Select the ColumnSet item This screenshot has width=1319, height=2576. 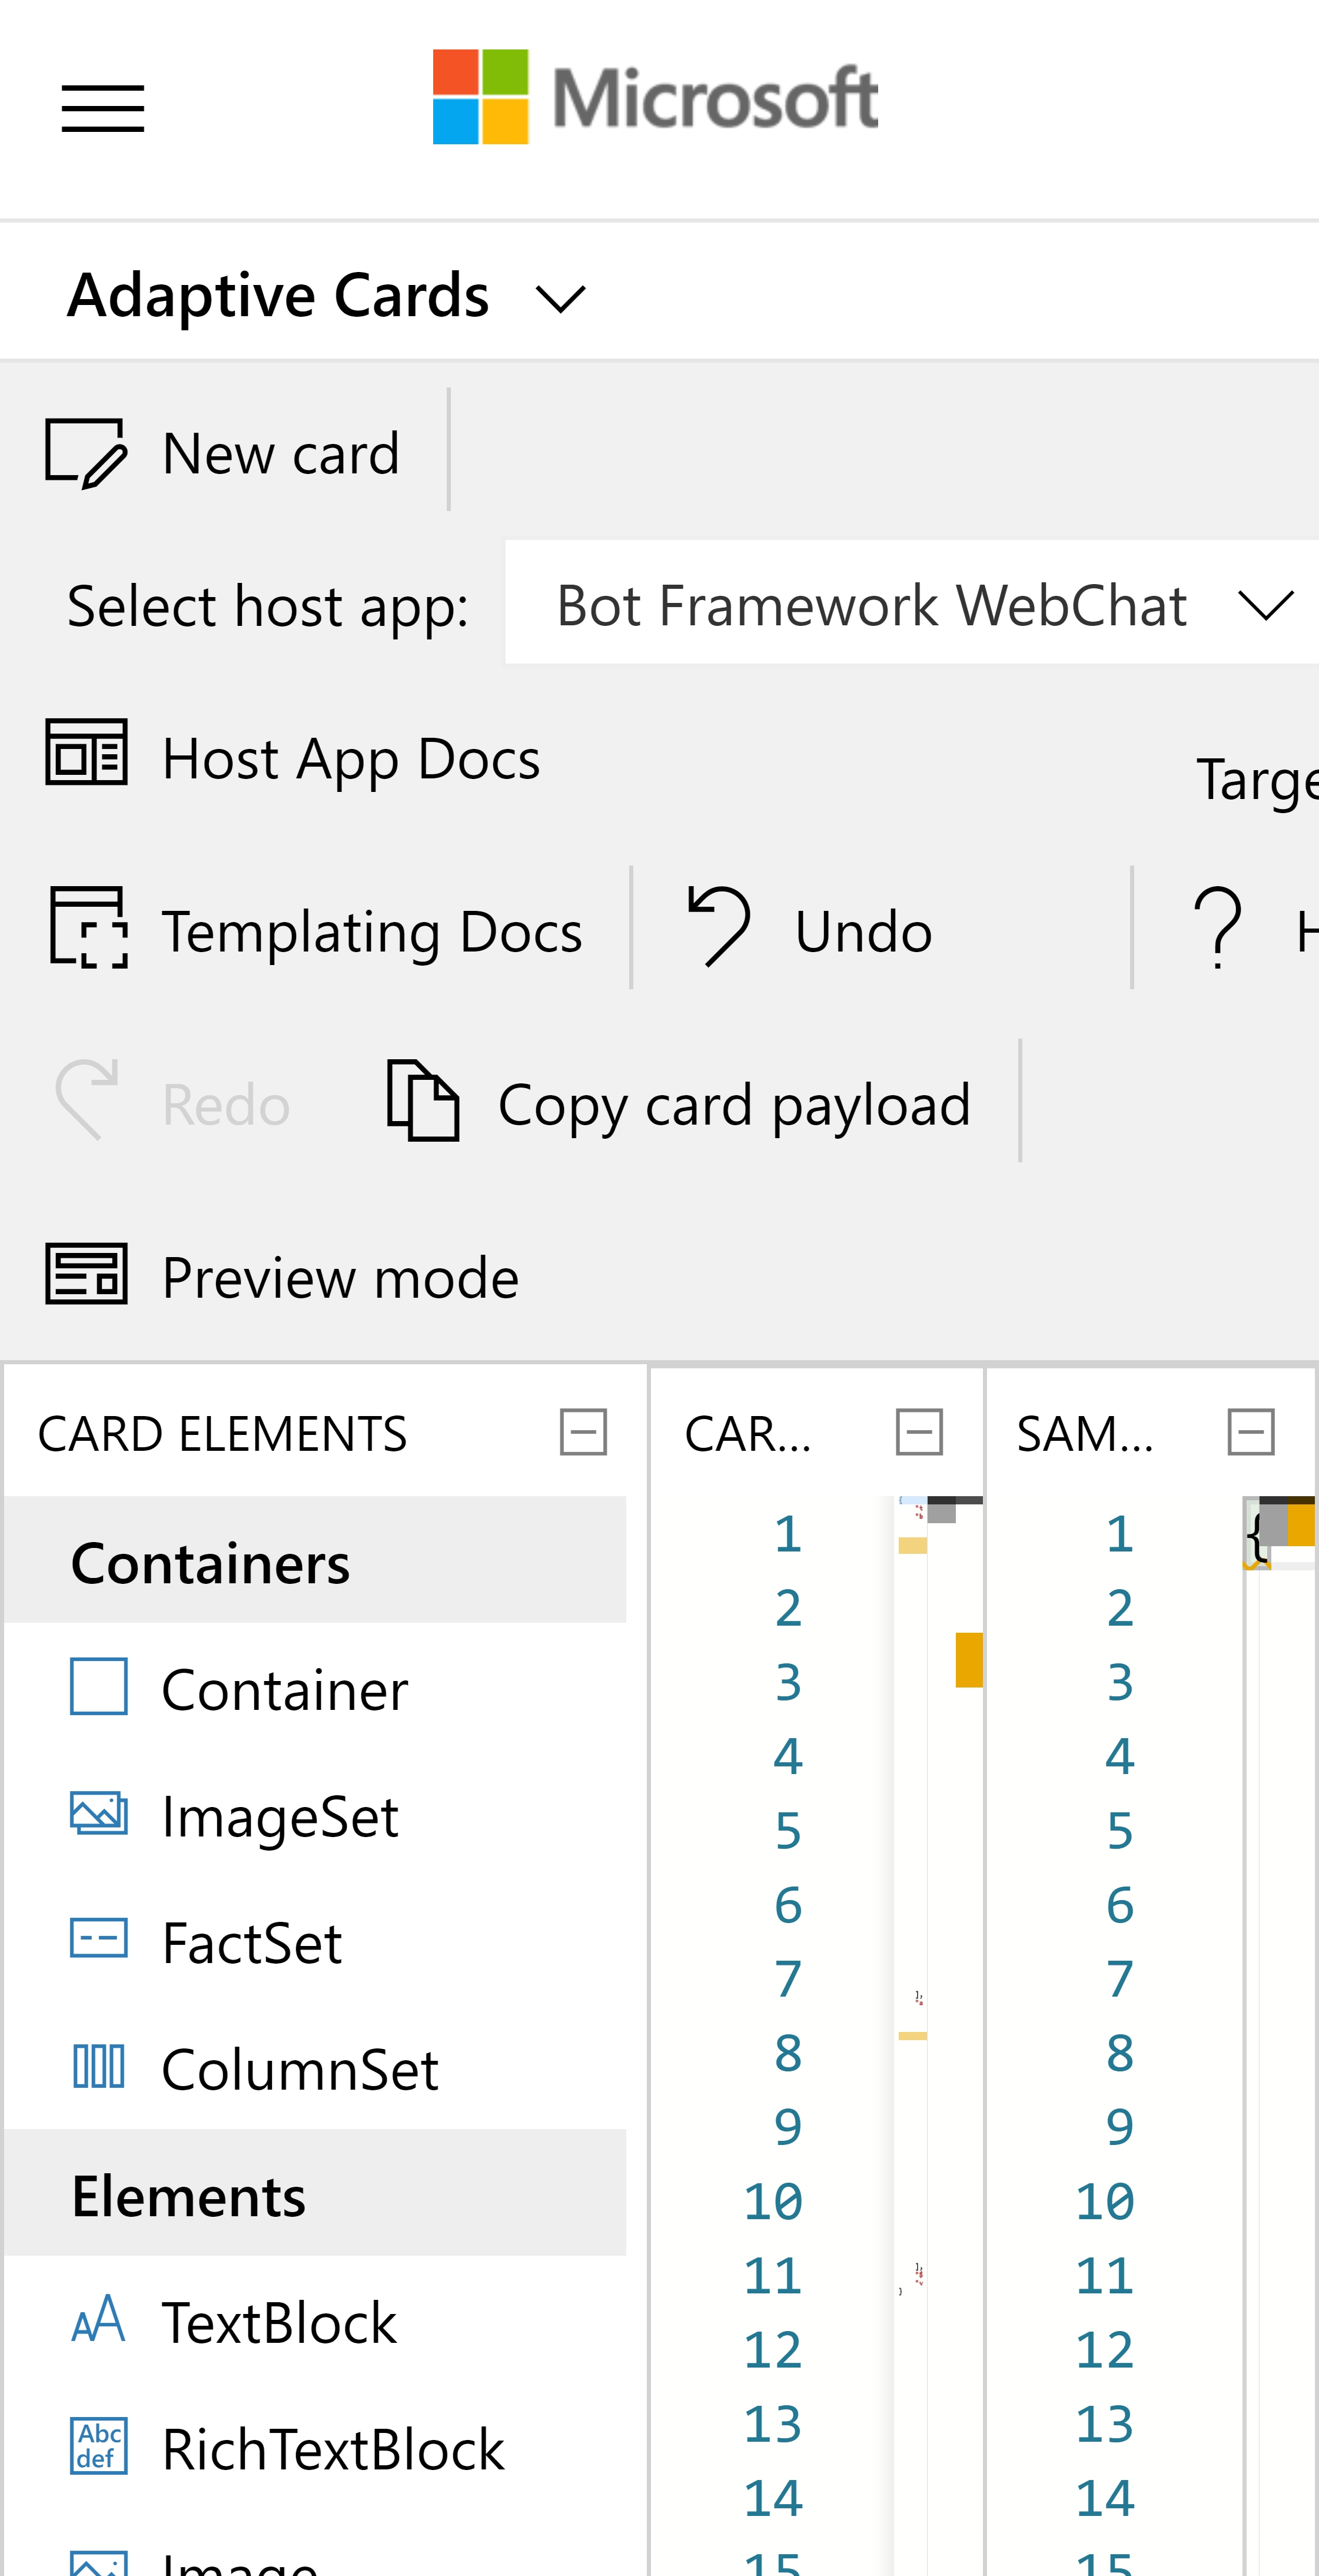[300, 2068]
